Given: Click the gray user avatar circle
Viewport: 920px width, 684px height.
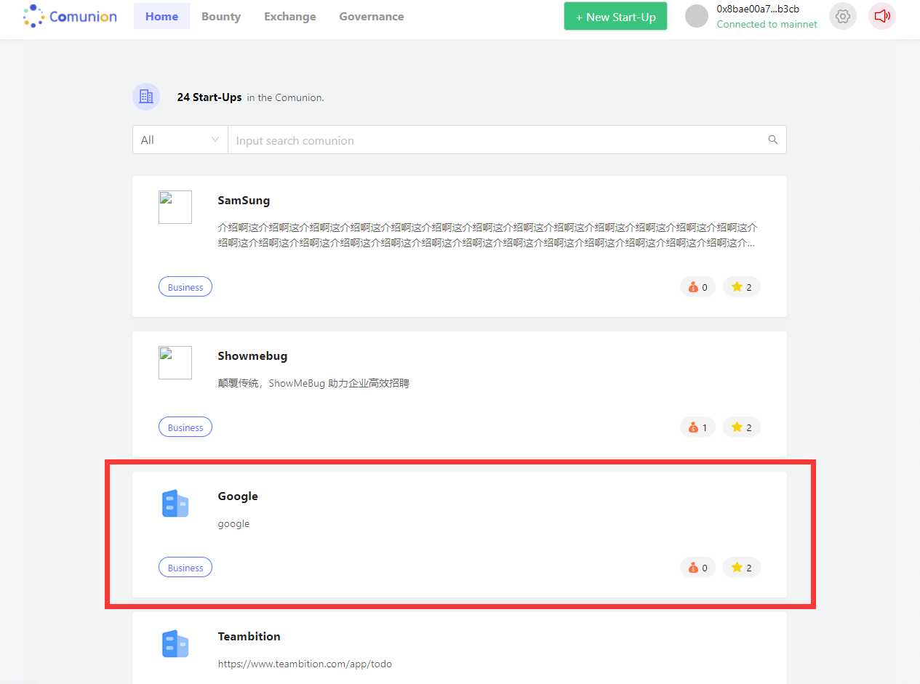Looking at the screenshot, I should (697, 16).
